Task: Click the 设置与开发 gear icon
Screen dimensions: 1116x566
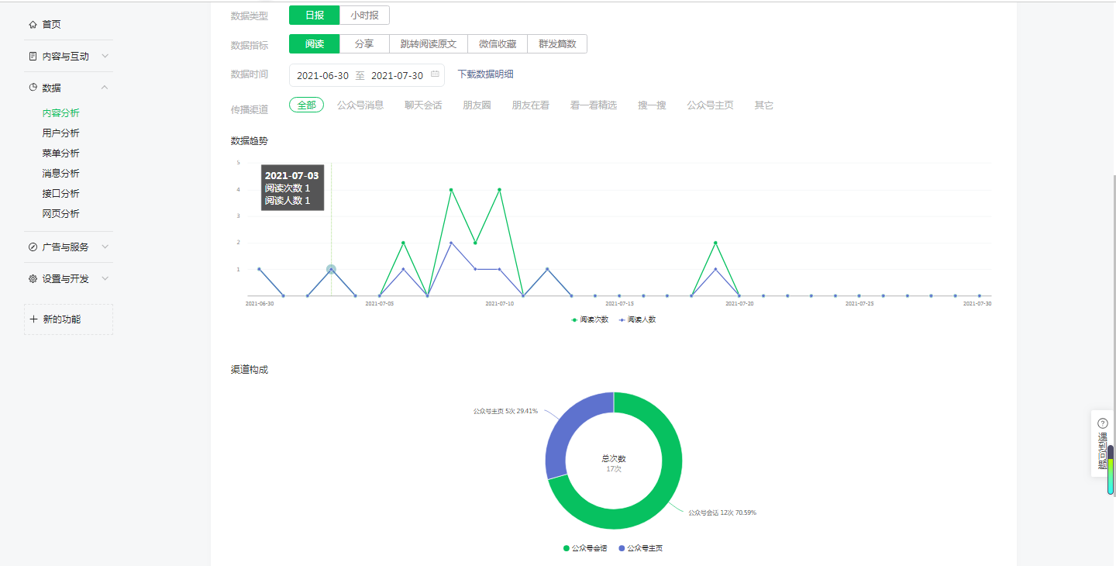Action: (x=33, y=279)
